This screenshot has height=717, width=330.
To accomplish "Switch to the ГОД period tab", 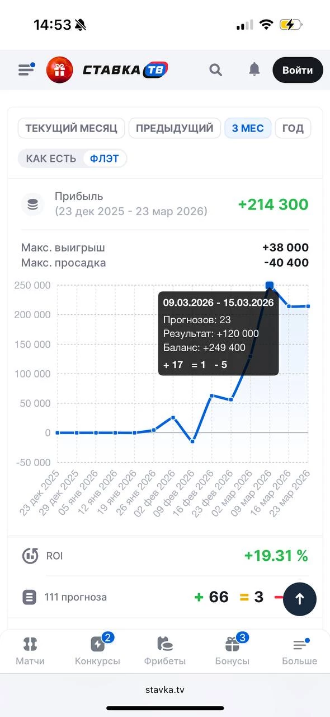I will [x=293, y=128].
